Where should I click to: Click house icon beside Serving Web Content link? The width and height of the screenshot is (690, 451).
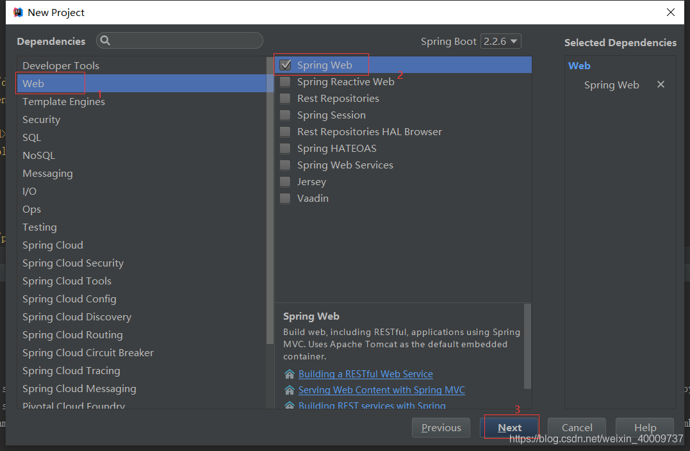click(289, 390)
